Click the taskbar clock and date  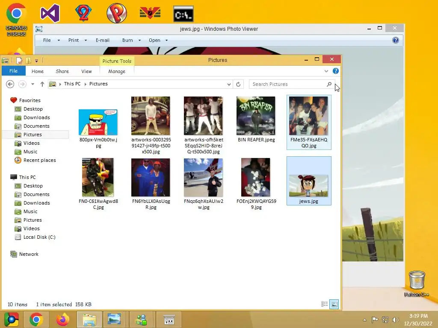(x=418, y=319)
